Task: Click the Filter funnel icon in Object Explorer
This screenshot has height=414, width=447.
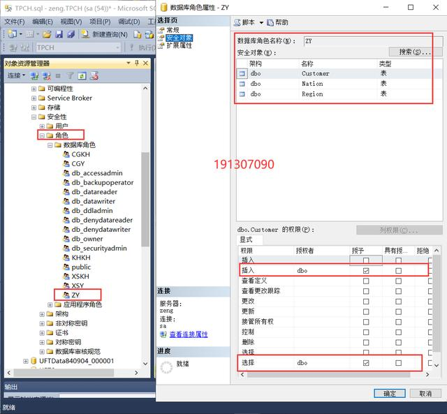Action: tap(70, 76)
